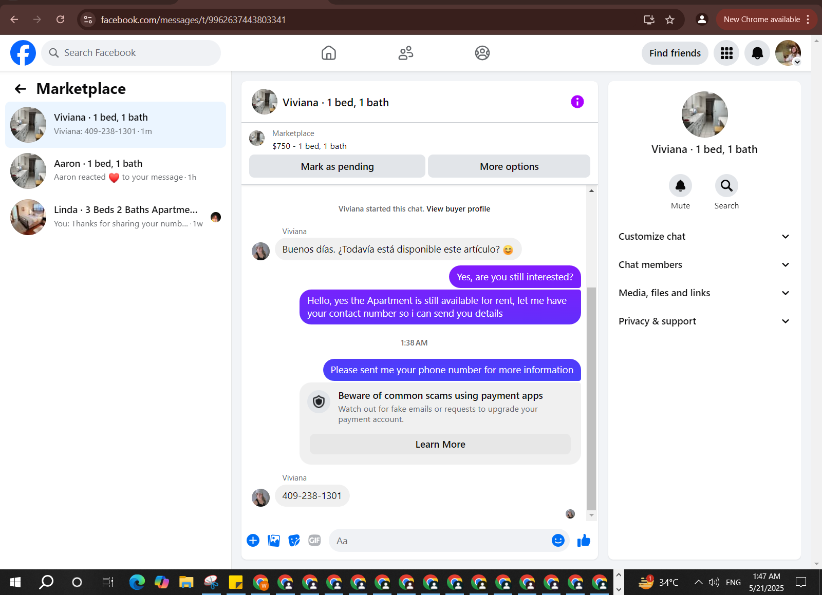Image resolution: width=822 pixels, height=595 pixels.
Task: Show hidden system tray icons
Action: [698, 582]
